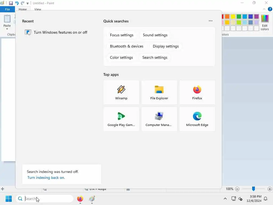This screenshot has height=205, width=273.
Task: Select Focus settings quick search
Action: tap(122, 35)
